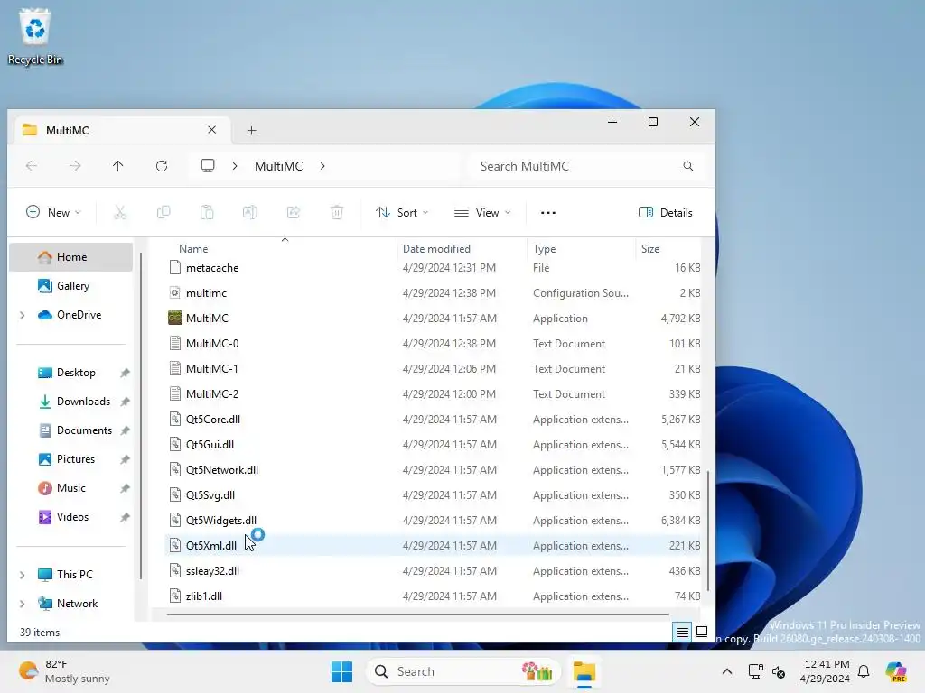Expand the OneDrive tree node
925x693 pixels.
pyautogui.click(x=23, y=315)
